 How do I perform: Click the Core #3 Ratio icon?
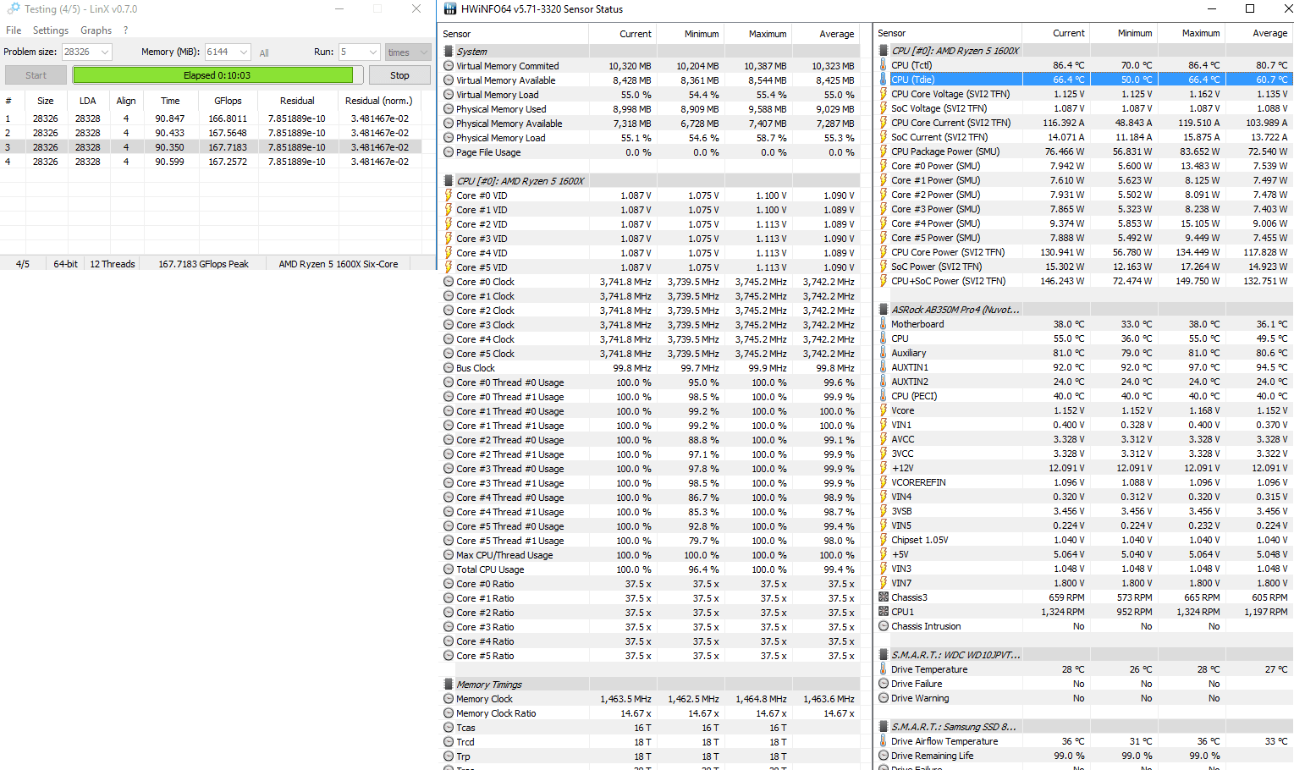[449, 627]
